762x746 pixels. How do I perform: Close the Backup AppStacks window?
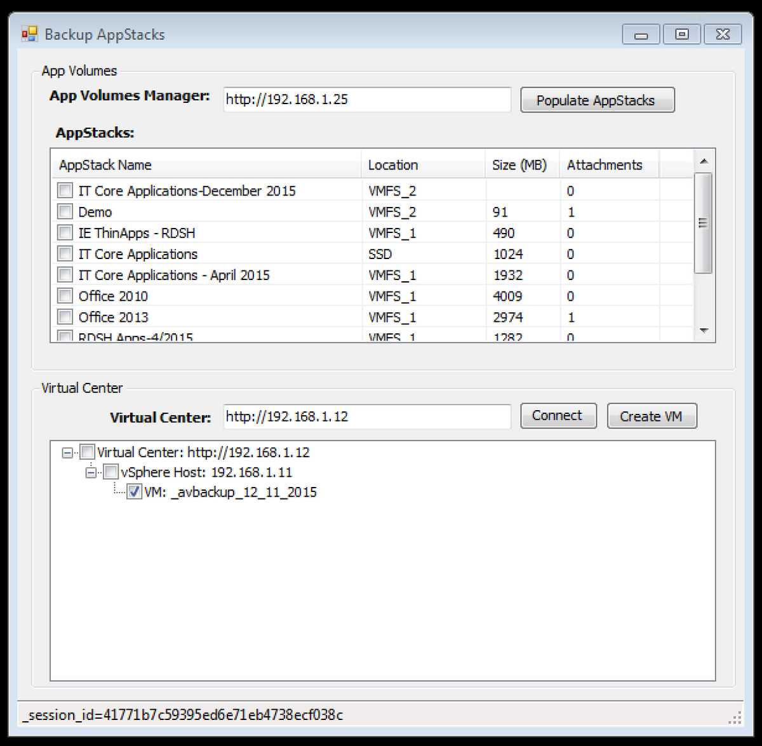pos(723,34)
